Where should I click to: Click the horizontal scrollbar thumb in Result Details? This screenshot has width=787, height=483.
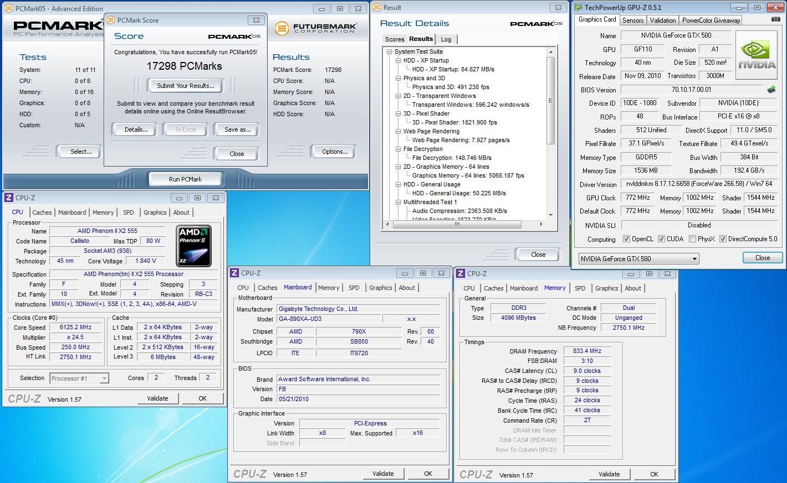pyautogui.click(x=457, y=224)
